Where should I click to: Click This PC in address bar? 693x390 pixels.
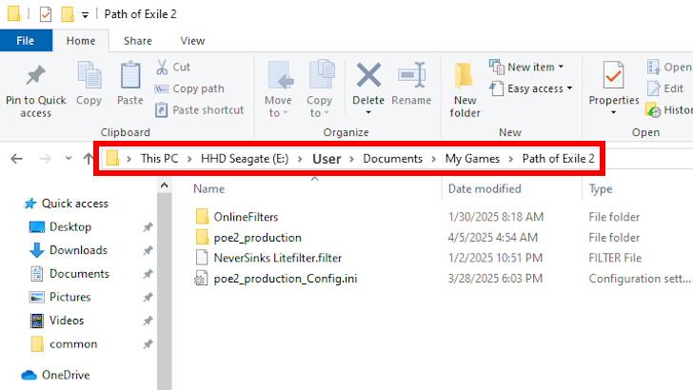pos(160,159)
